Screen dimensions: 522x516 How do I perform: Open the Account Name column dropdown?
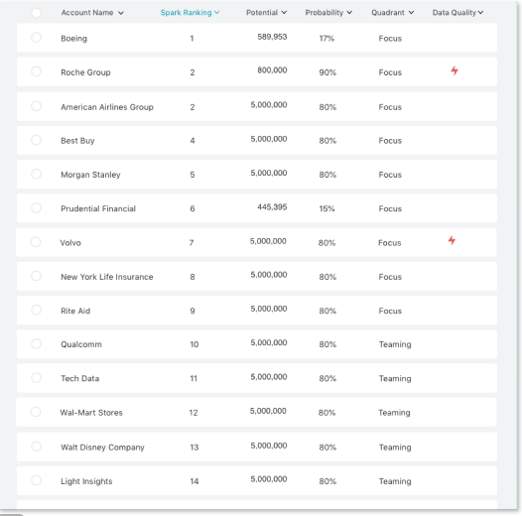(121, 13)
